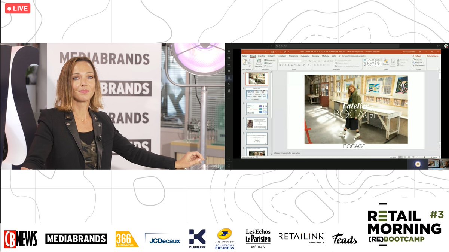Screen dimensions: 449x252
Task: Click the Teams profile avatar
Action: [446, 46]
